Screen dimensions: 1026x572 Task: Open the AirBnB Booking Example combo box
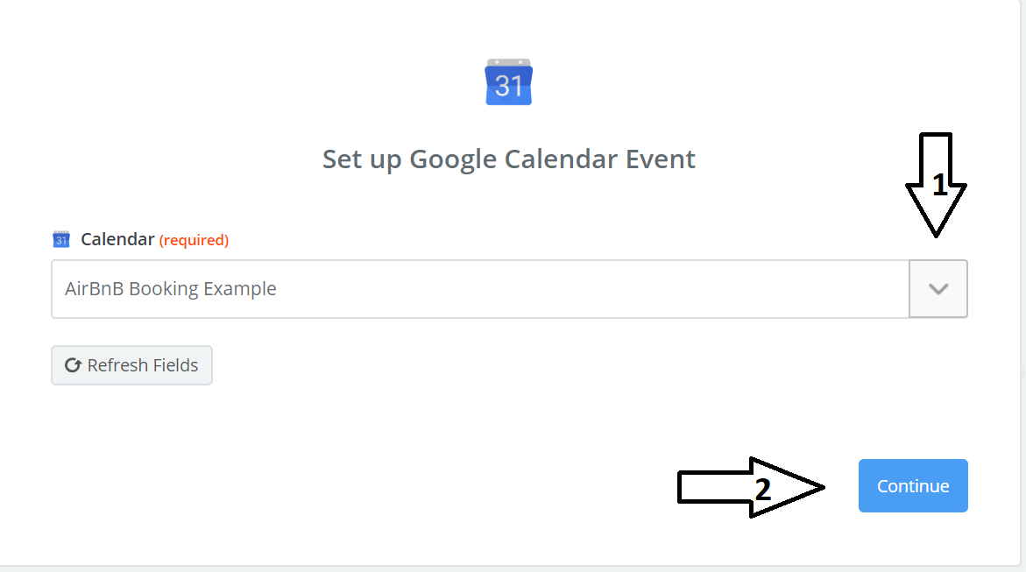(x=480, y=289)
